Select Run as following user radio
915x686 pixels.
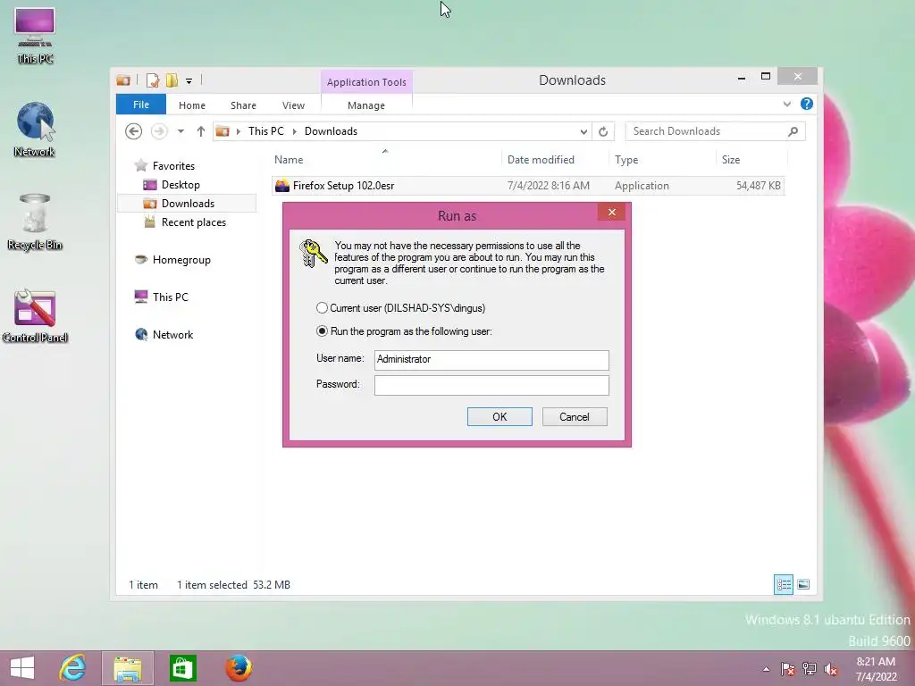point(322,331)
